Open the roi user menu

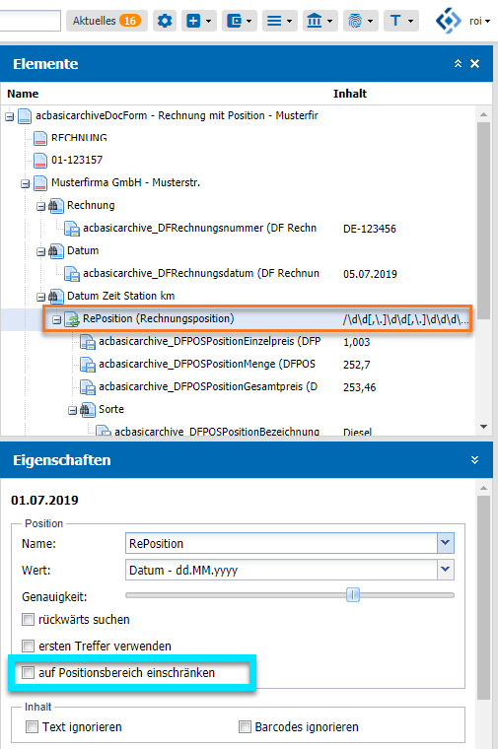(x=479, y=21)
